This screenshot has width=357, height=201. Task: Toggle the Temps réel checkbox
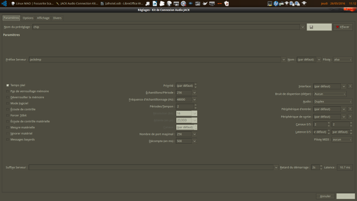click(8, 85)
